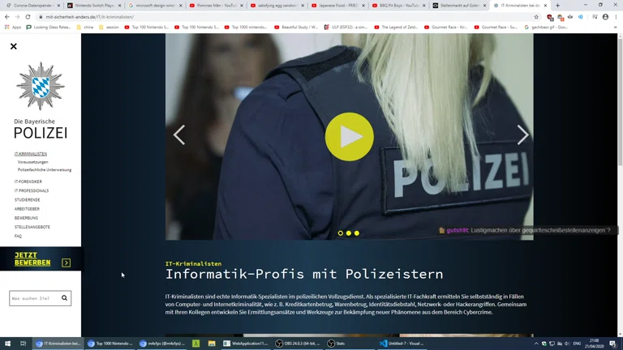
Task: Select the first carousel dot indicator
Action: pyautogui.click(x=341, y=233)
